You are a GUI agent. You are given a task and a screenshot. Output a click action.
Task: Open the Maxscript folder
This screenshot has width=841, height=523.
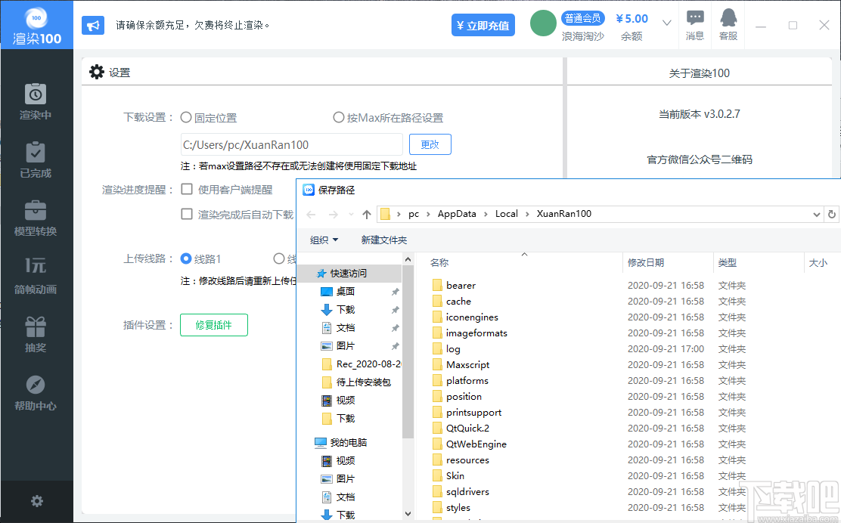click(x=469, y=364)
